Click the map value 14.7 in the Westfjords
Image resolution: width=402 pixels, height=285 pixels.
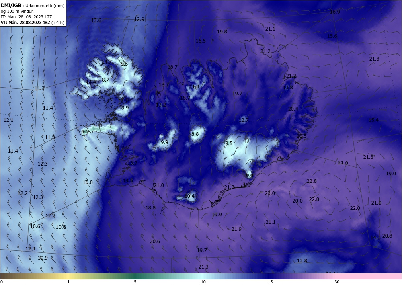tap(107, 62)
